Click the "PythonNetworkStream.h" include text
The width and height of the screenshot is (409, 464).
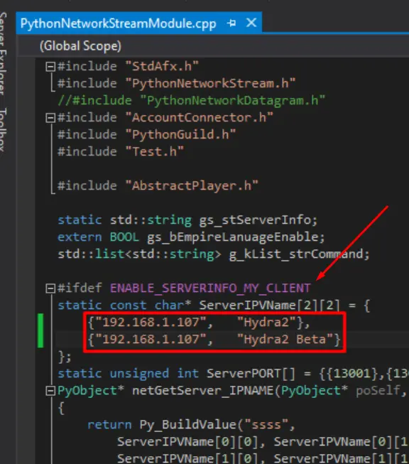pos(210,84)
